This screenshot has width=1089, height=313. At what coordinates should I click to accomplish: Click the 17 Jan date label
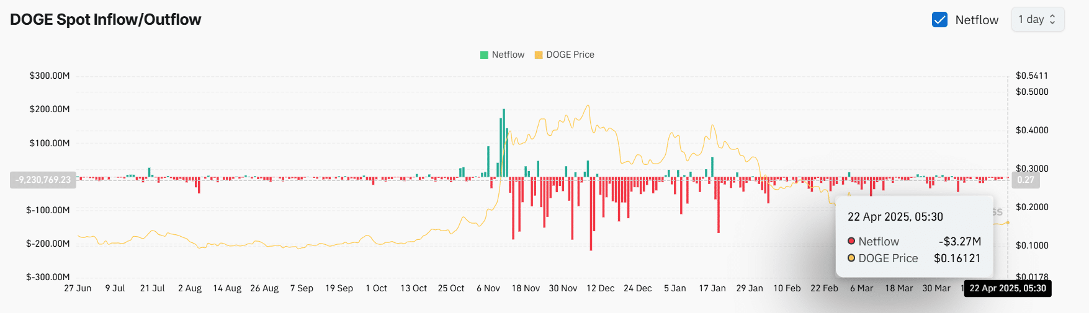pyautogui.click(x=712, y=288)
